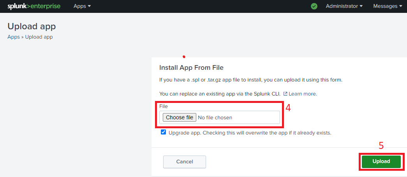
Task: Click the No file chosen field
Action: coord(215,117)
